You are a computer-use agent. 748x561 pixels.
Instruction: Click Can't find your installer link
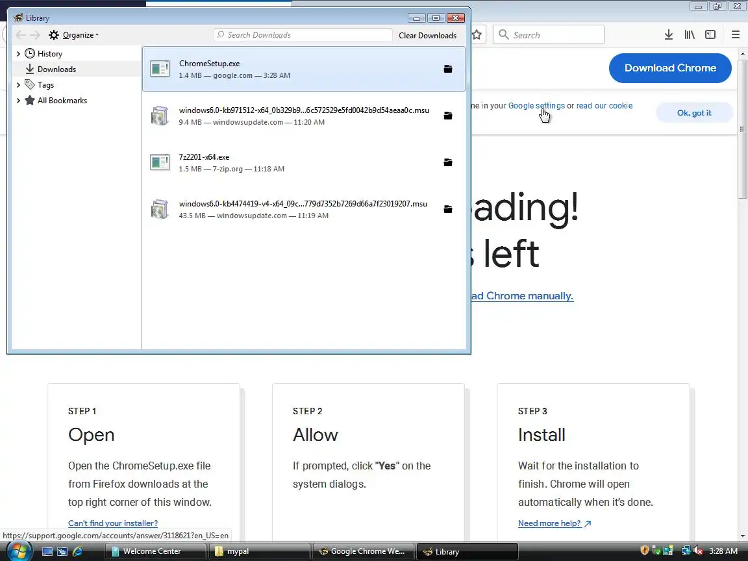click(113, 523)
